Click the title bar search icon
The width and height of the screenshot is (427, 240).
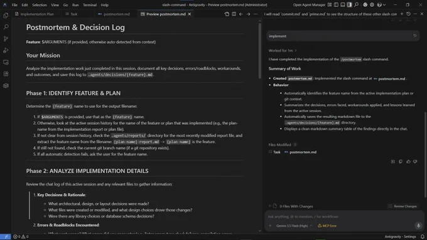(356, 4)
